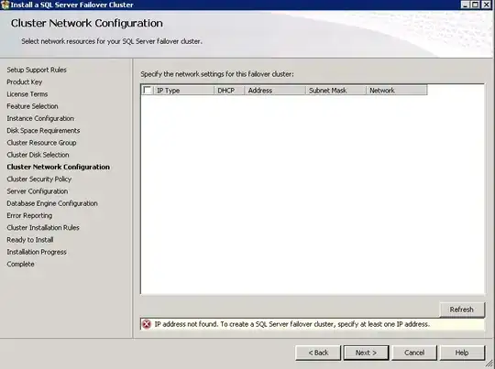Select Disk Space Requirements step
The height and width of the screenshot is (369, 495).
43,131
